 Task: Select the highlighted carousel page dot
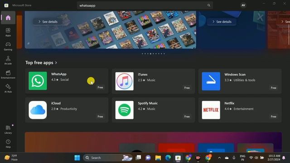[150, 54]
